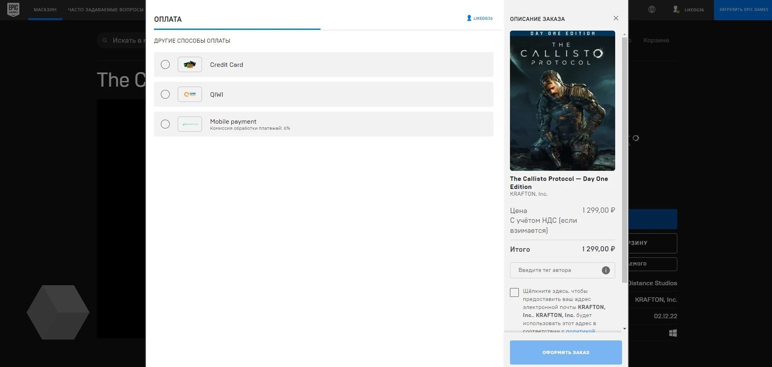Image resolution: width=772 pixels, height=367 pixels.
Task: Select the QIWI radio button
Action: click(165, 94)
